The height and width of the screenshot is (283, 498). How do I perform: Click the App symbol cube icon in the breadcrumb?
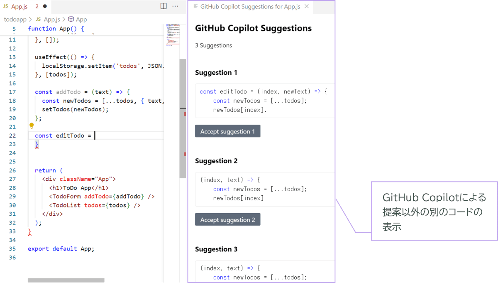coord(71,19)
